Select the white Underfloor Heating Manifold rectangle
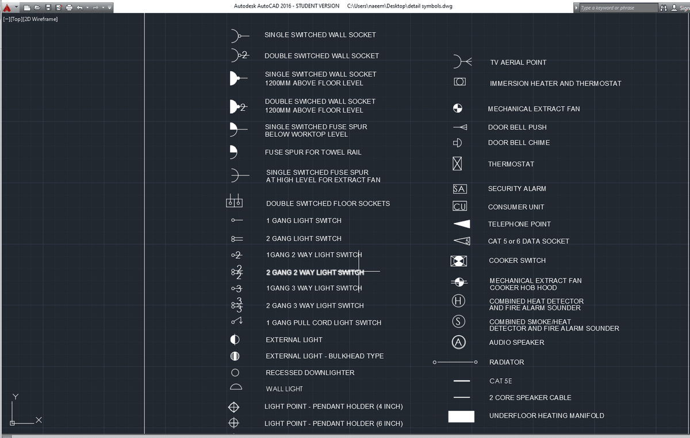The image size is (690, 438). click(461, 416)
